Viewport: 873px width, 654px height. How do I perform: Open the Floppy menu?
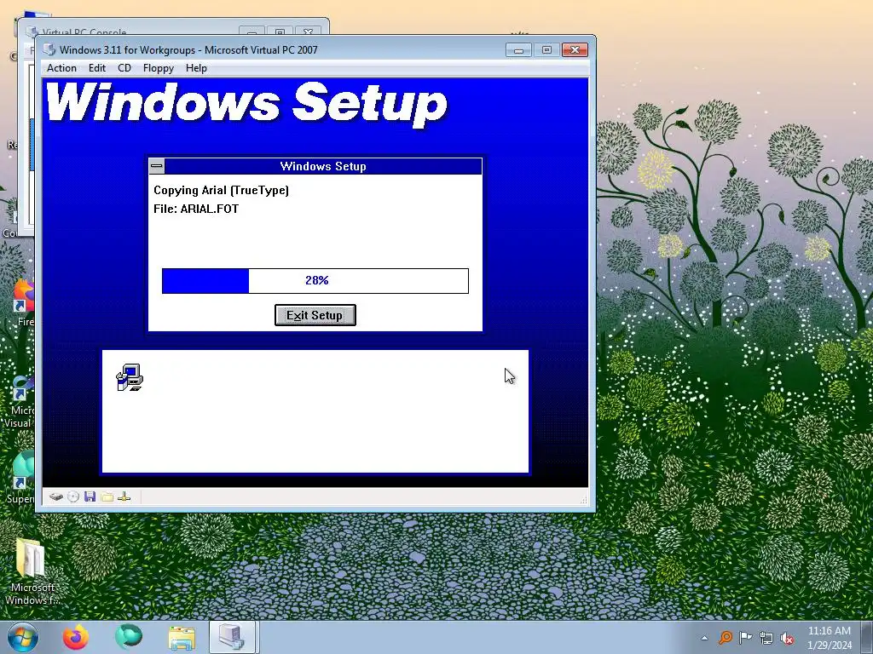pyautogui.click(x=158, y=68)
